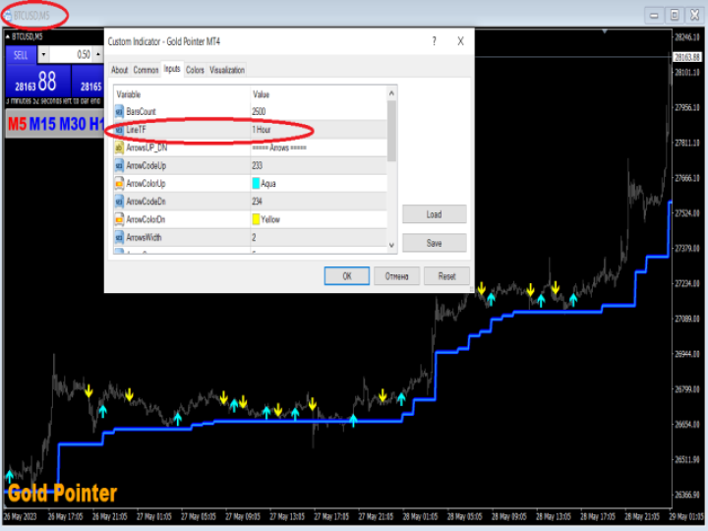Click BarsCount value 2500
This screenshot has height=531, width=708.
259,111
